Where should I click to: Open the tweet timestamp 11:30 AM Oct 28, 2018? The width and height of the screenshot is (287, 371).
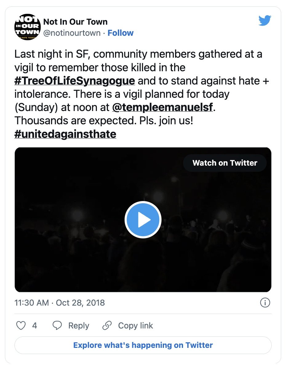(60, 303)
